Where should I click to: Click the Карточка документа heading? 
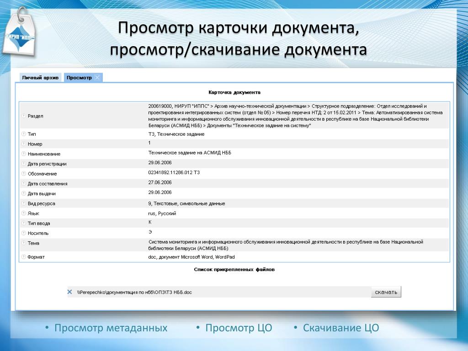click(x=234, y=92)
